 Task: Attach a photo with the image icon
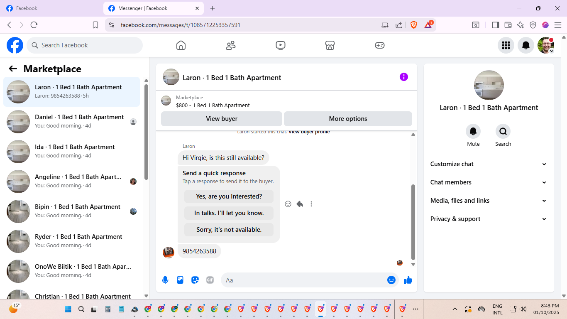(180, 280)
